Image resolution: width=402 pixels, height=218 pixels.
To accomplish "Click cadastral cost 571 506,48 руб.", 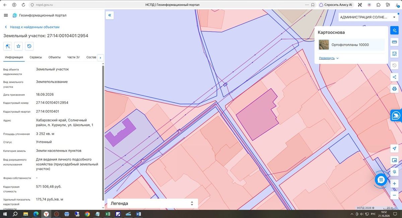I will 49,187.
